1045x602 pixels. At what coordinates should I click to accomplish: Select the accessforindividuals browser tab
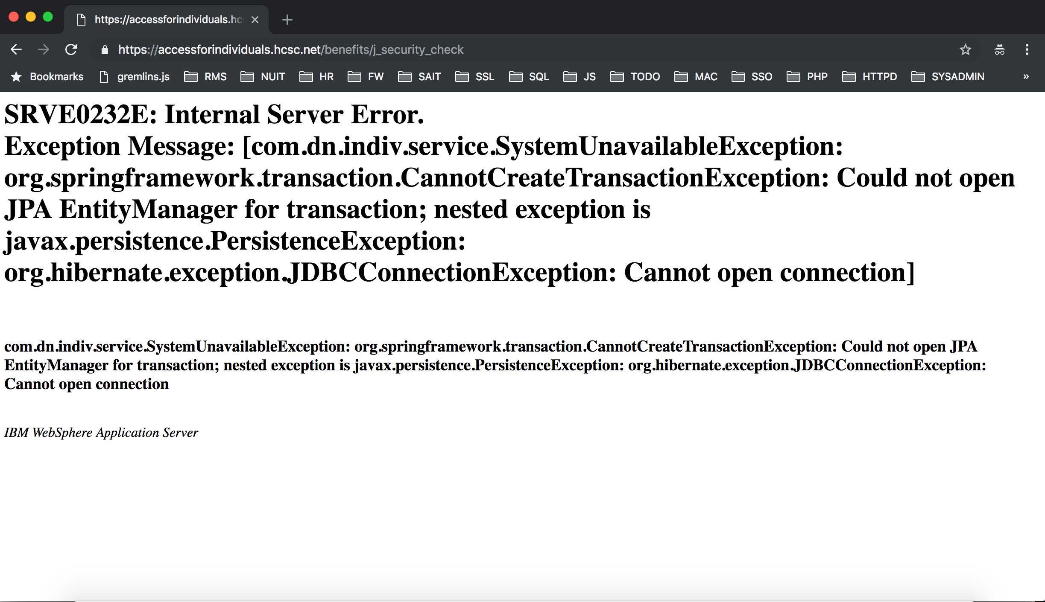click(162, 20)
